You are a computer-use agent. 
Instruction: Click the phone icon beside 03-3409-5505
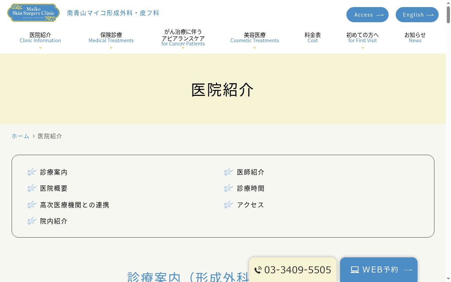point(258,270)
